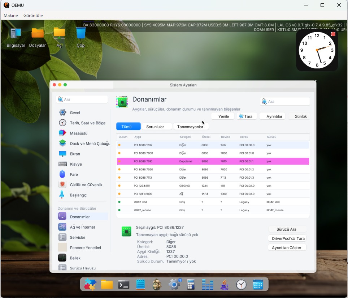Open the puzzle piece app in dock
The height and width of the screenshot is (298, 348).
pos(90,285)
